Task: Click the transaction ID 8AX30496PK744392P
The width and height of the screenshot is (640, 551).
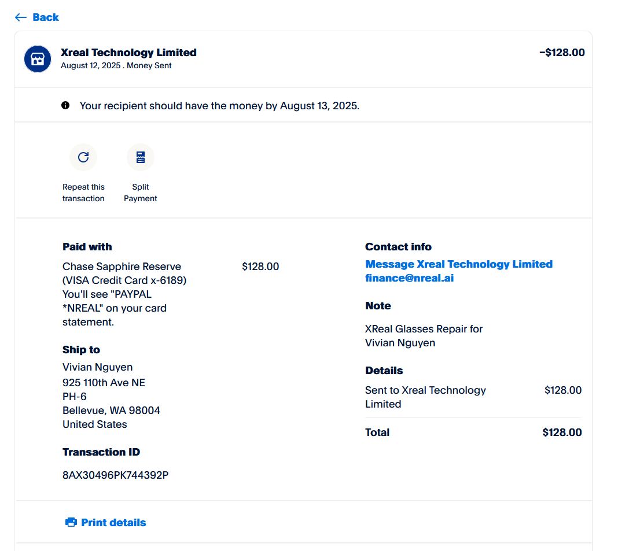Action: [x=115, y=475]
